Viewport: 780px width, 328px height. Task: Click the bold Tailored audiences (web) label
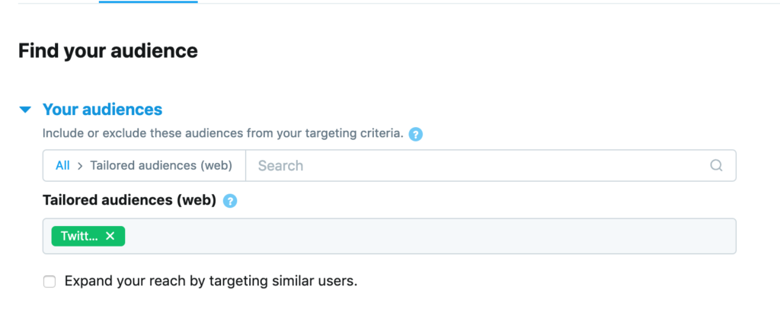[129, 201]
